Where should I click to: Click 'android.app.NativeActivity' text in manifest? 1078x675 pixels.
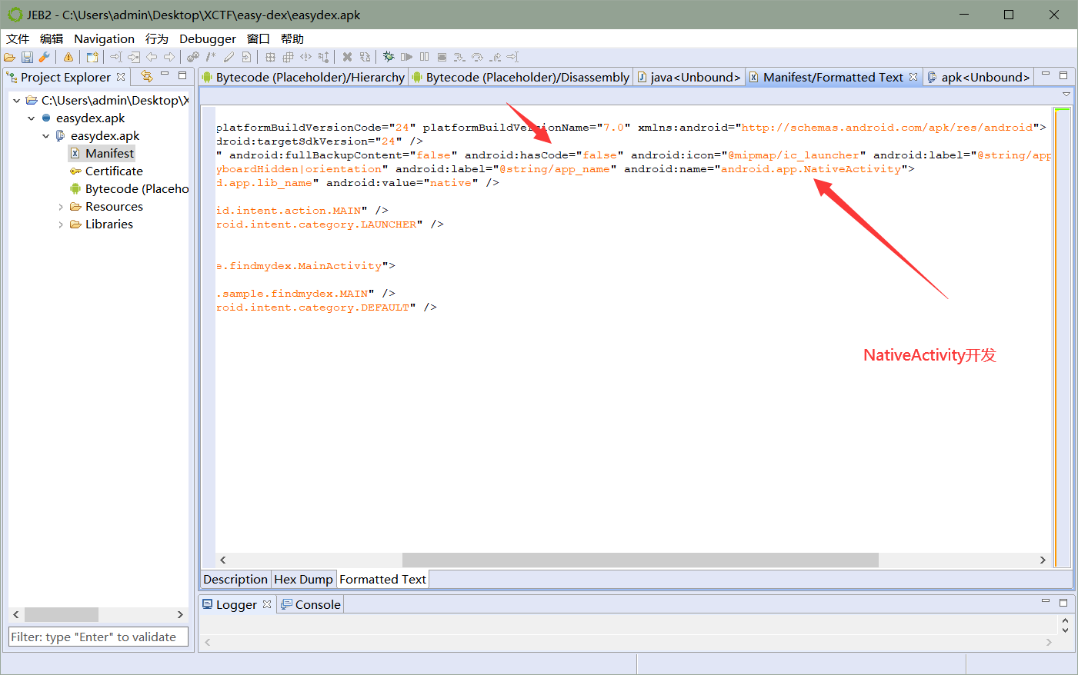811,169
